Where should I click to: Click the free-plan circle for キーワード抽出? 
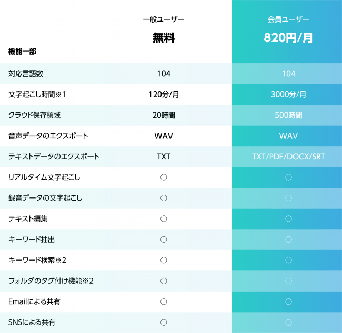point(164,240)
